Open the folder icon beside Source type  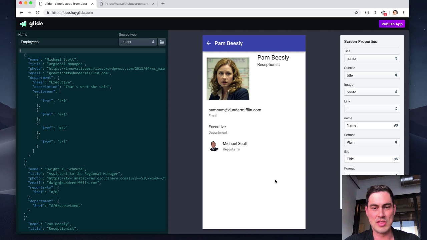click(162, 42)
